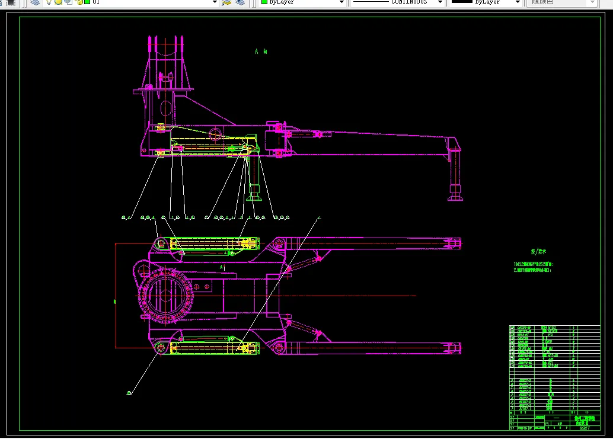Expand the layer name dropdown list
Image resolution: width=613 pixels, height=439 pixels.
(x=215, y=2)
